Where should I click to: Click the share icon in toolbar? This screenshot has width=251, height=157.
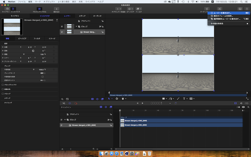pyautogui.click(x=247, y=9)
